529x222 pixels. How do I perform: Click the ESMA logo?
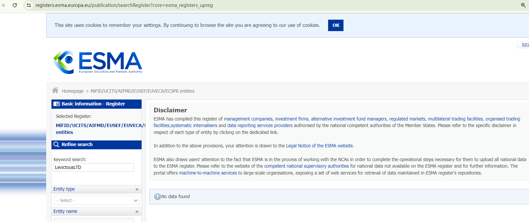click(x=98, y=62)
